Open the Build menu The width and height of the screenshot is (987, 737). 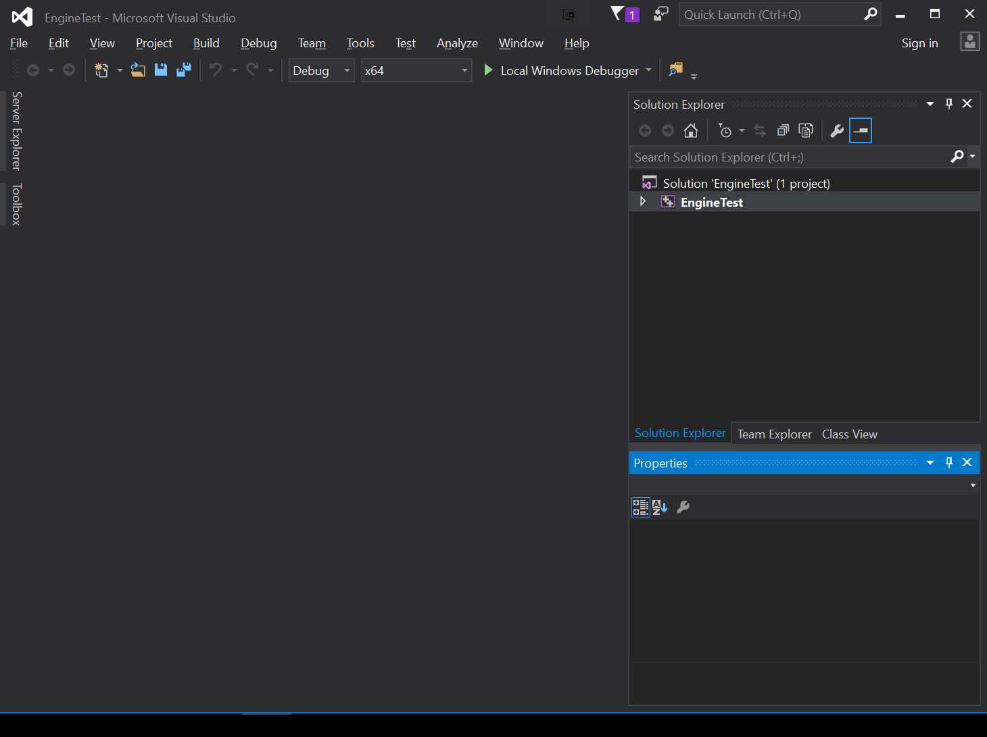pos(206,43)
